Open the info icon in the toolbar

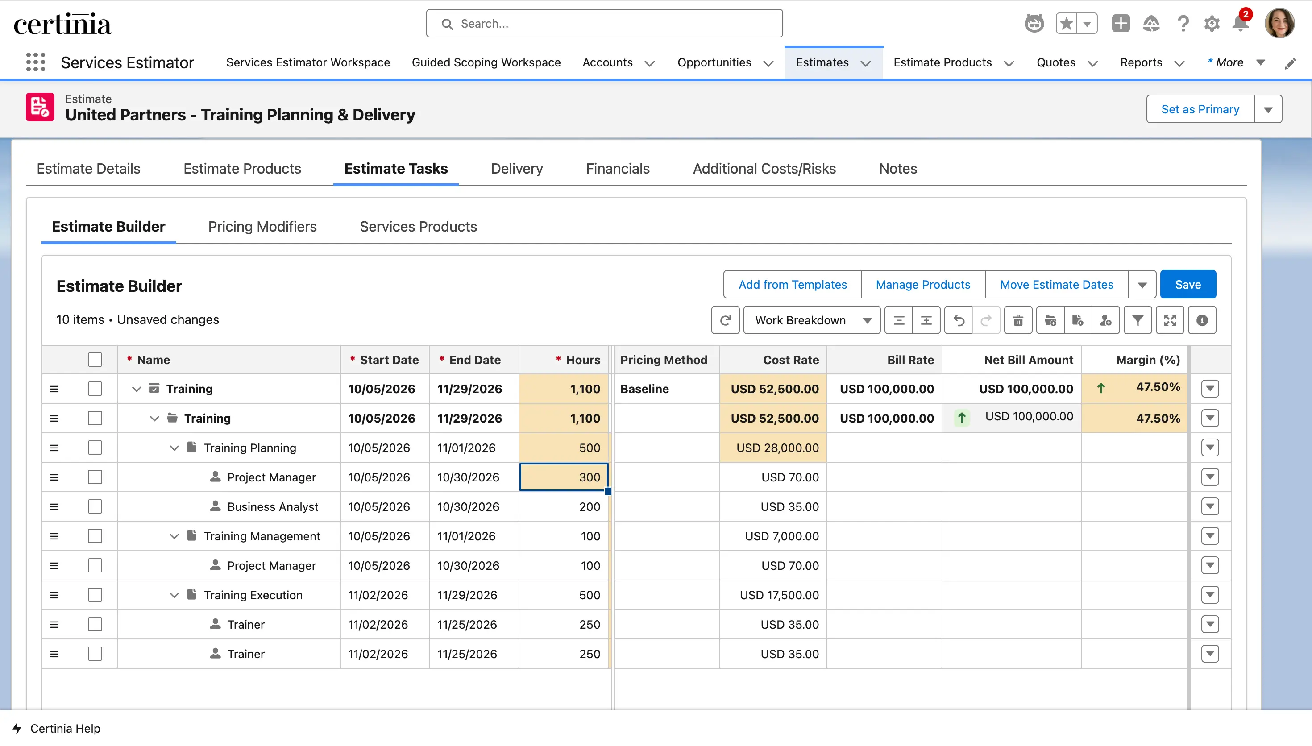click(x=1202, y=320)
